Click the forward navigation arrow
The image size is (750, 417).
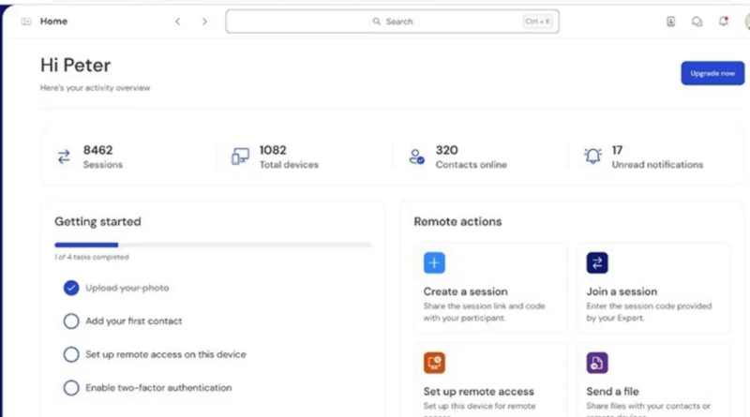[204, 22]
